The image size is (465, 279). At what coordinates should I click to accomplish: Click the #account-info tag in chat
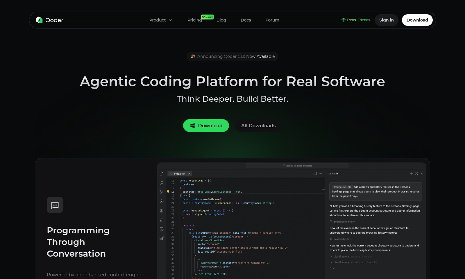point(342,187)
